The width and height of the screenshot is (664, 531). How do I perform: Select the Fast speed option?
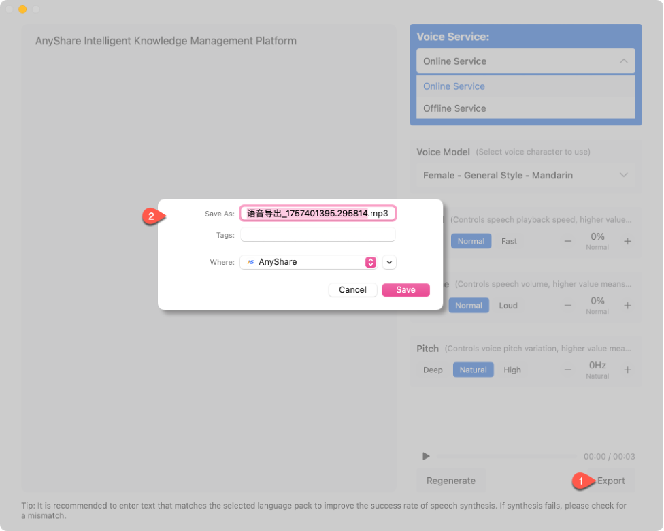(x=509, y=241)
